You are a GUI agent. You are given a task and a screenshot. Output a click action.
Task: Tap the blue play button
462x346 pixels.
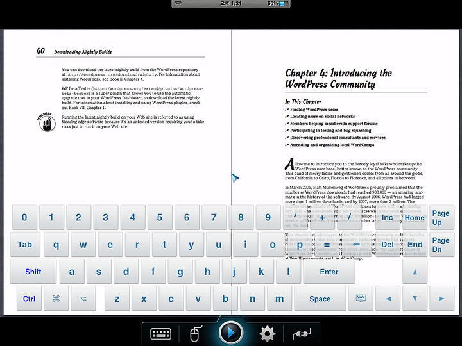tap(231, 333)
